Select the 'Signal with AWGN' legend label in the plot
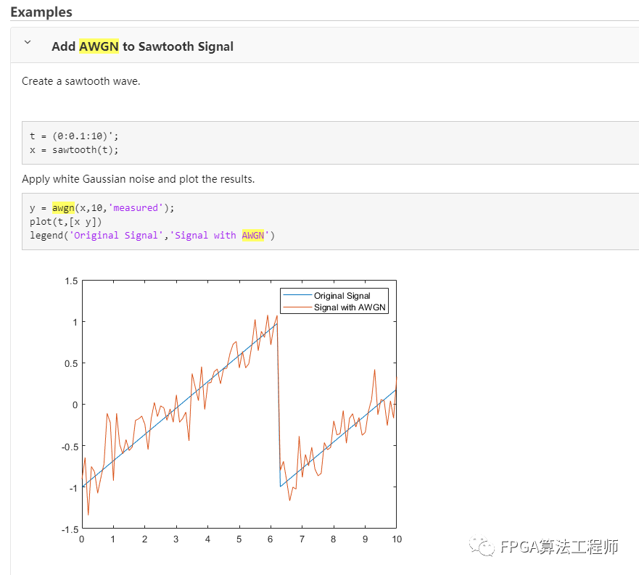 click(350, 307)
